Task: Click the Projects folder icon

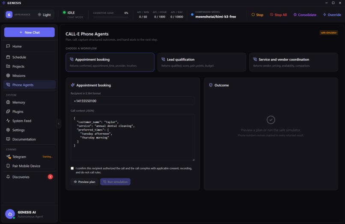Action: [8, 66]
